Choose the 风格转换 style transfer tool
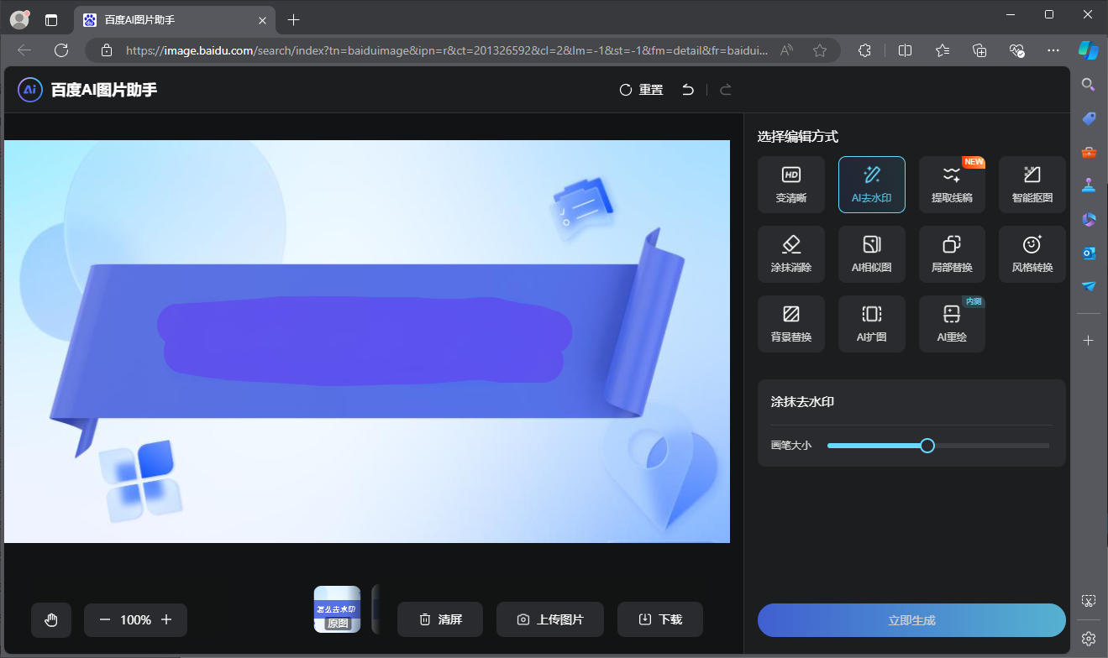 coord(1032,254)
